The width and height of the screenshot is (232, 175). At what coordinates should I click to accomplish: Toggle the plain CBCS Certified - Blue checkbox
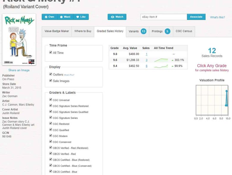pyautogui.click(x=51, y=171)
